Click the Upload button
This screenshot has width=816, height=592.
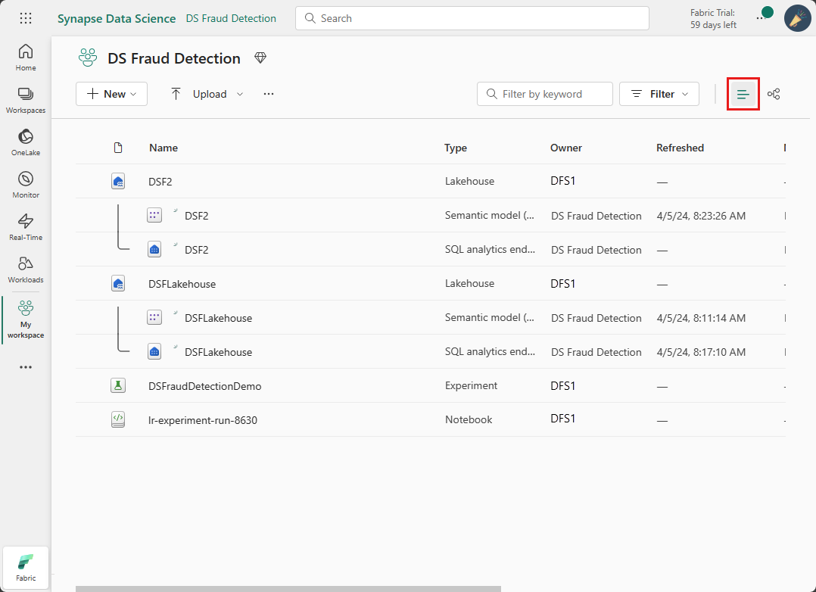point(200,94)
